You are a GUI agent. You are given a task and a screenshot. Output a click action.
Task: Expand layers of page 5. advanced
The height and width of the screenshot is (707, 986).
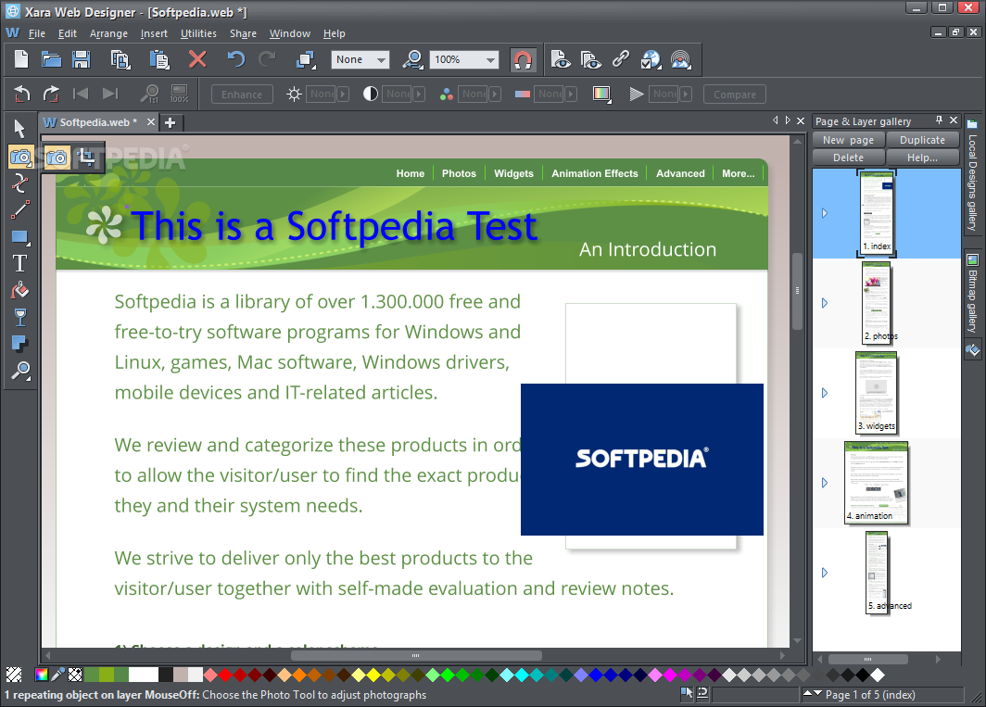825,573
